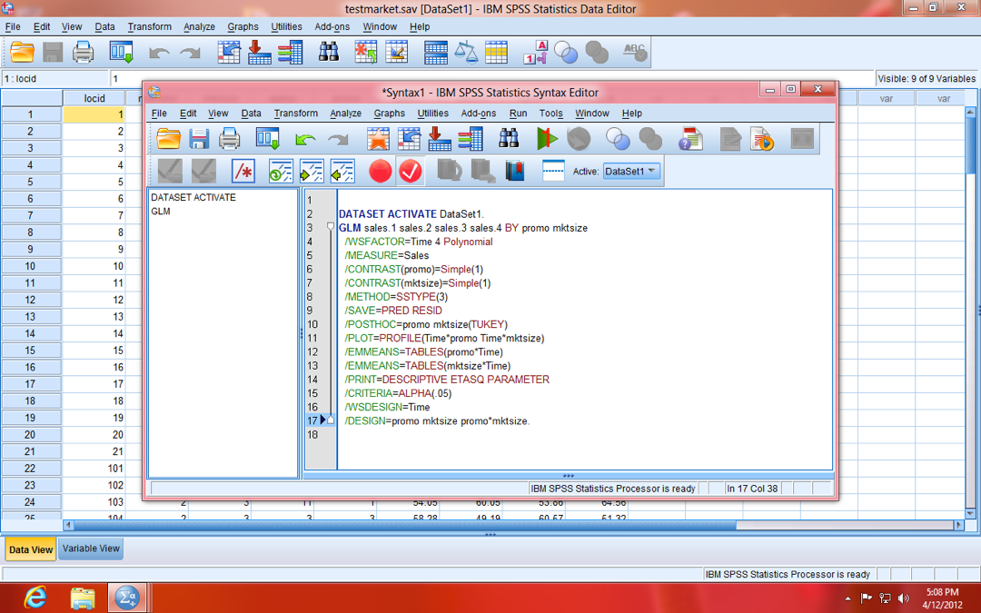The height and width of the screenshot is (613, 981).
Task: Click the Split File icon in Data Editor
Action: pyautogui.click(x=435, y=52)
